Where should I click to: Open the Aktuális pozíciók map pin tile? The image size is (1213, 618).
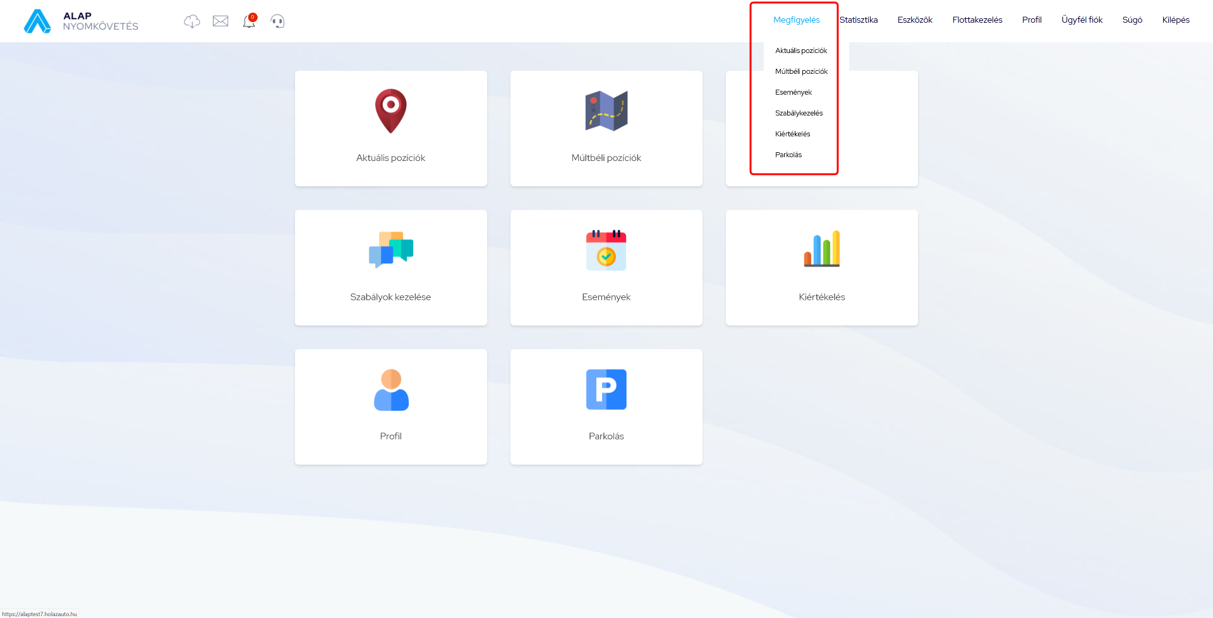pos(390,128)
